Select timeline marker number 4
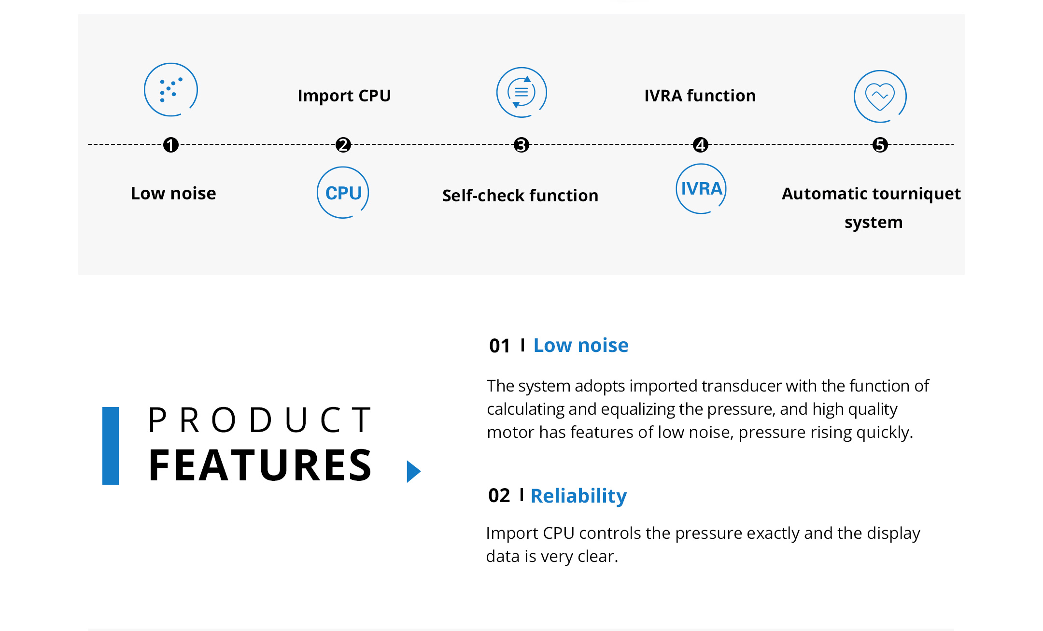 (701, 145)
